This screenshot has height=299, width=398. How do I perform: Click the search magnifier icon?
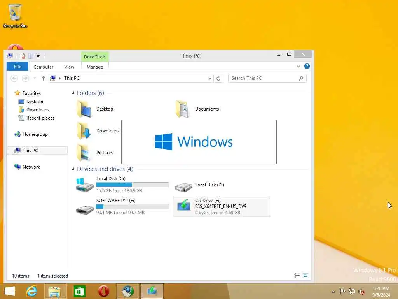(x=301, y=78)
